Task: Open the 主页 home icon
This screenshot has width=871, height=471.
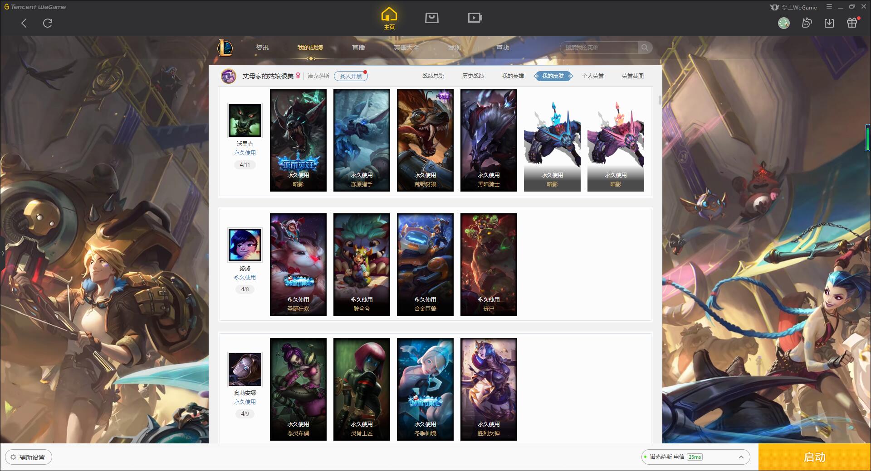Action: [x=389, y=19]
